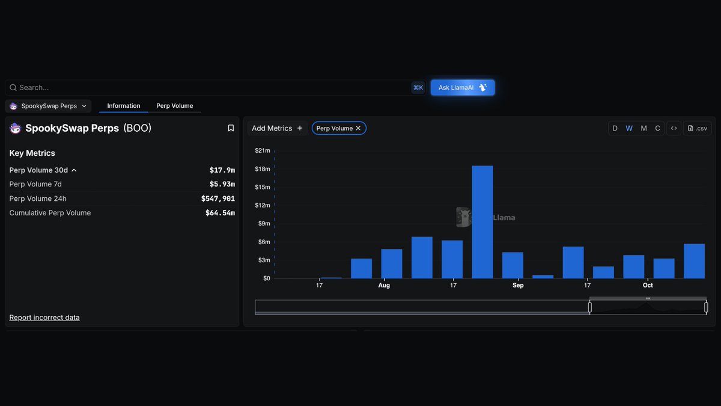
Task: Click the Sep x-axis label
Action: (518, 285)
